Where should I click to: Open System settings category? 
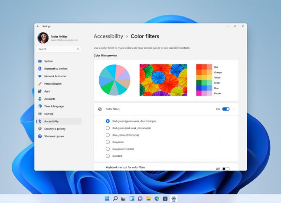coord(59,61)
